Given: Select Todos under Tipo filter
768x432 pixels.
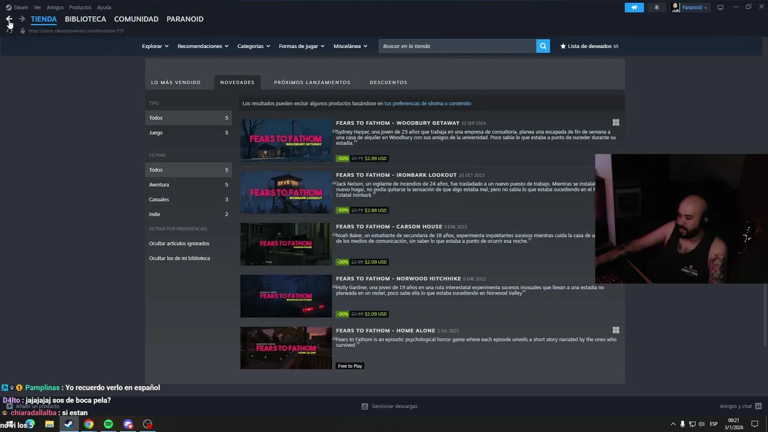Looking at the screenshot, I should point(188,118).
